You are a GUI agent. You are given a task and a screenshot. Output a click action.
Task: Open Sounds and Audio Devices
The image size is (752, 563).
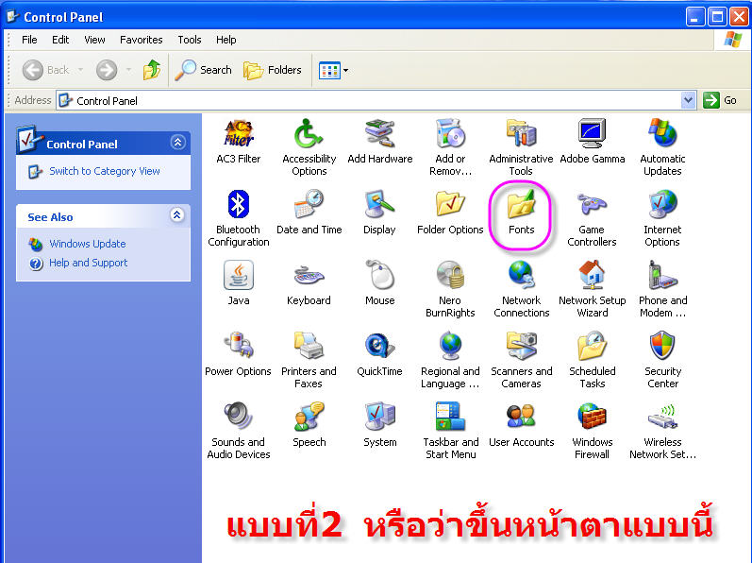pos(239,431)
